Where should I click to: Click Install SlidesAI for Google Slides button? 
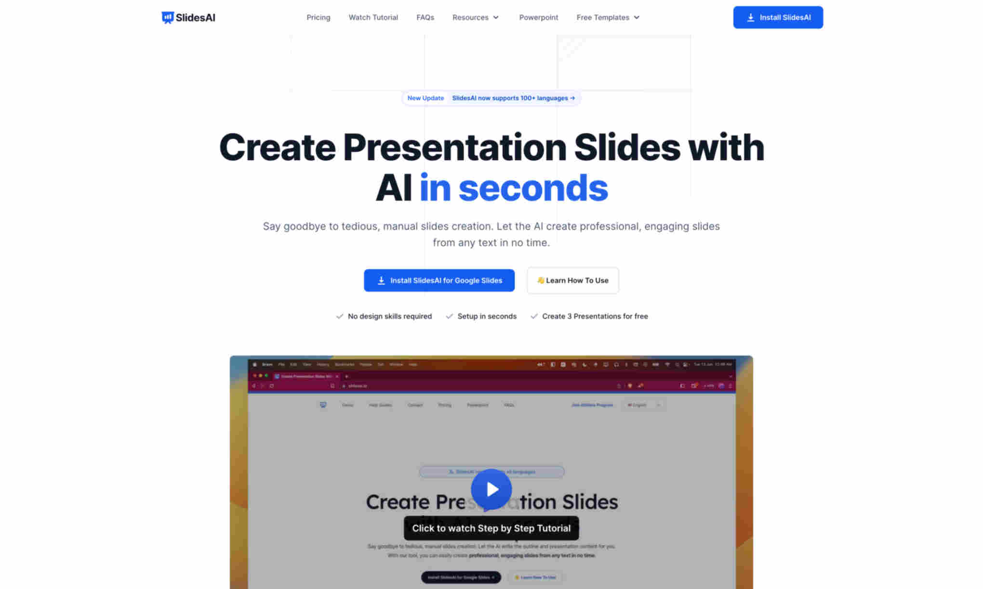pos(439,280)
